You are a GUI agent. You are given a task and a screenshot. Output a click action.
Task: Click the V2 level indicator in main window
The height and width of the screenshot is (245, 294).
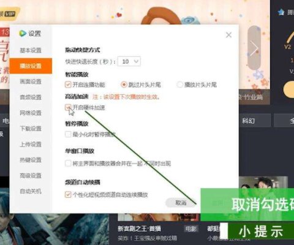coord(288,47)
